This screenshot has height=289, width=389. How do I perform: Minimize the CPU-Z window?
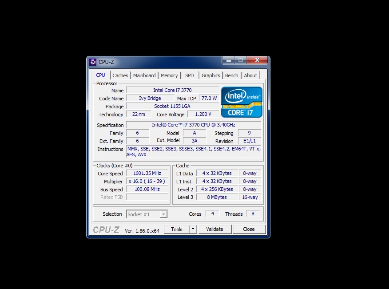pyautogui.click(x=228, y=60)
